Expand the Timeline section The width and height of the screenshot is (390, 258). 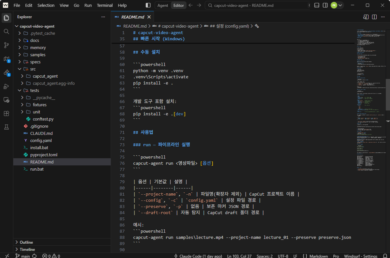62,249
